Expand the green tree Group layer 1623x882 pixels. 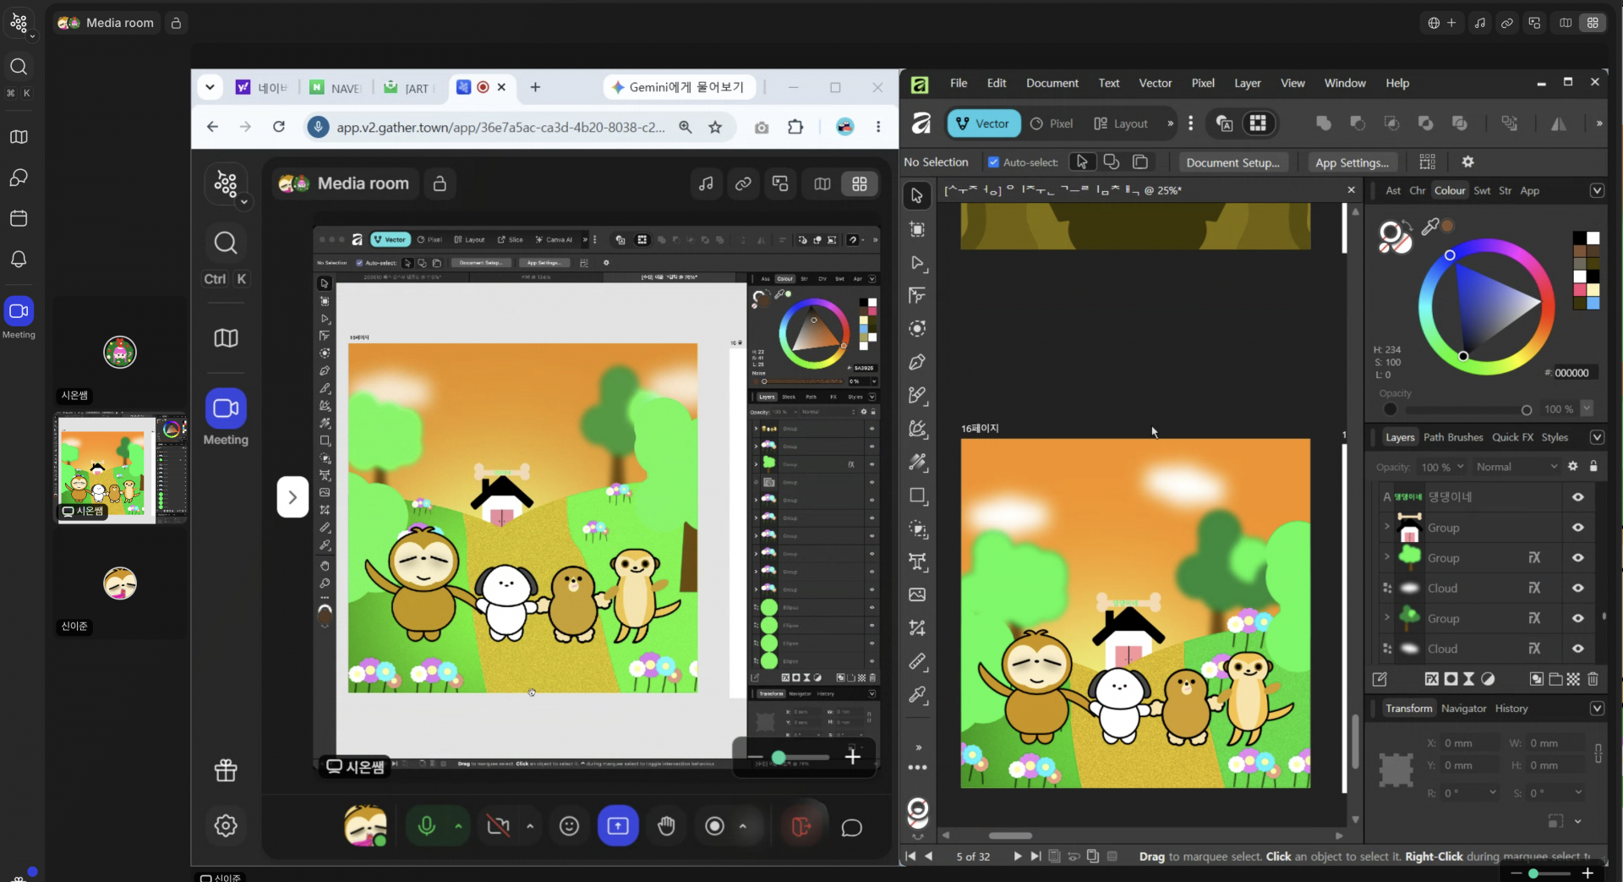coord(1386,556)
